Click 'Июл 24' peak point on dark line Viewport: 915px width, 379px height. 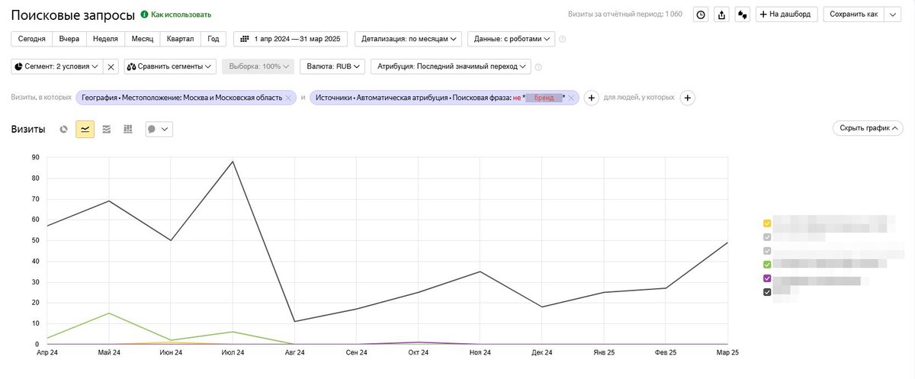[x=233, y=161]
